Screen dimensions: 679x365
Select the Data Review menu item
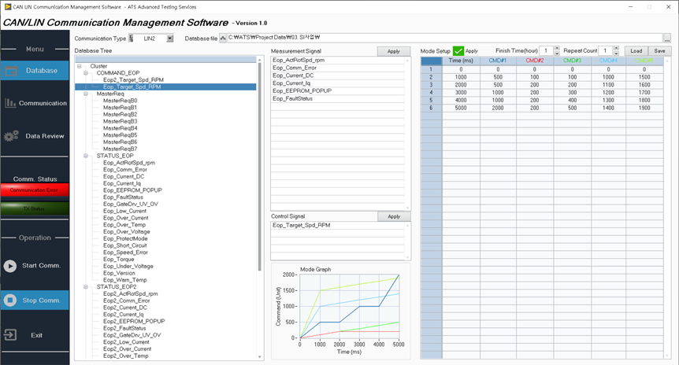pos(35,136)
